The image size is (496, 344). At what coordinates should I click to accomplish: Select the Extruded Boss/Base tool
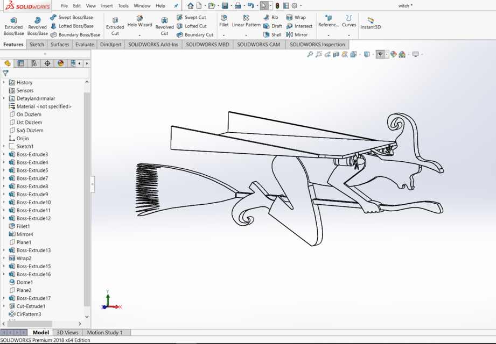coord(13,24)
